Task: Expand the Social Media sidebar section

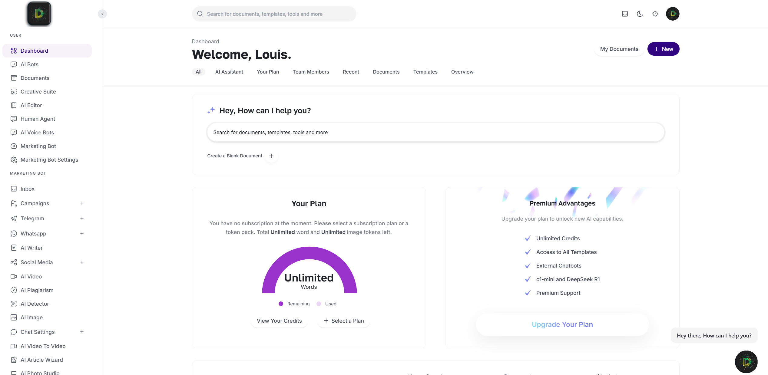Action: point(82,262)
